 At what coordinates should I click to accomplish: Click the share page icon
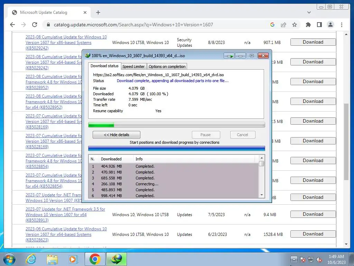283,25
